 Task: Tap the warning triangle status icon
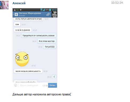[x=15, y=10]
